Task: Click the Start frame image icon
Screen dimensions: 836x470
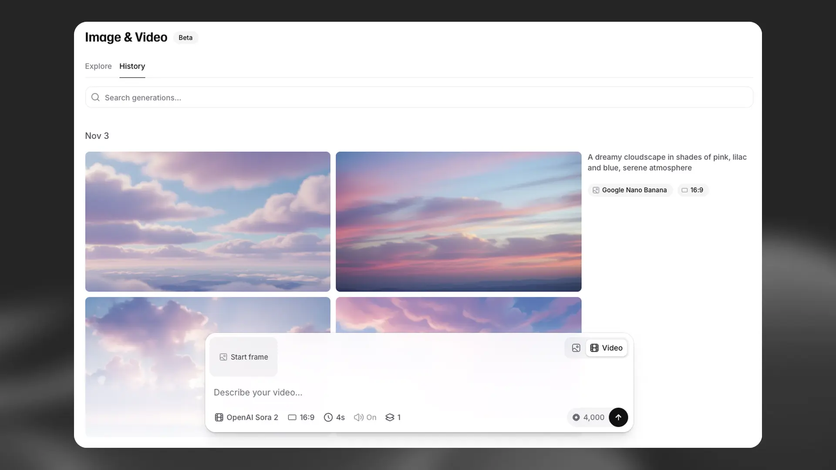Action: click(223, 357)
